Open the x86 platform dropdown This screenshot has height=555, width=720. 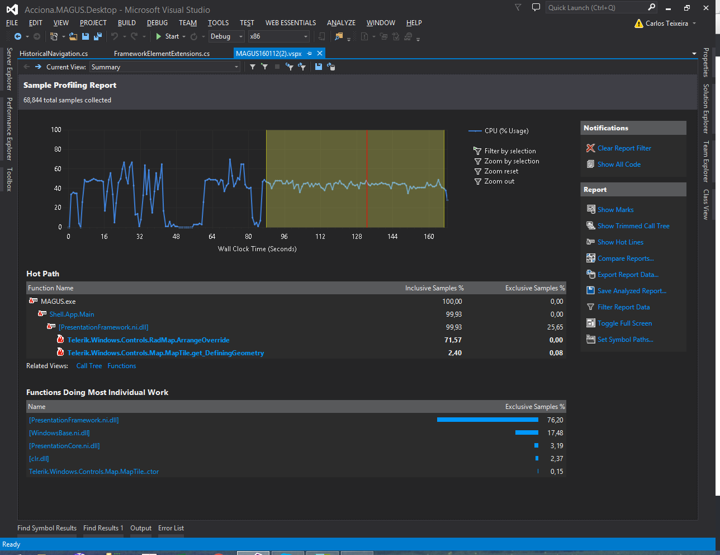tap(305, 36)
